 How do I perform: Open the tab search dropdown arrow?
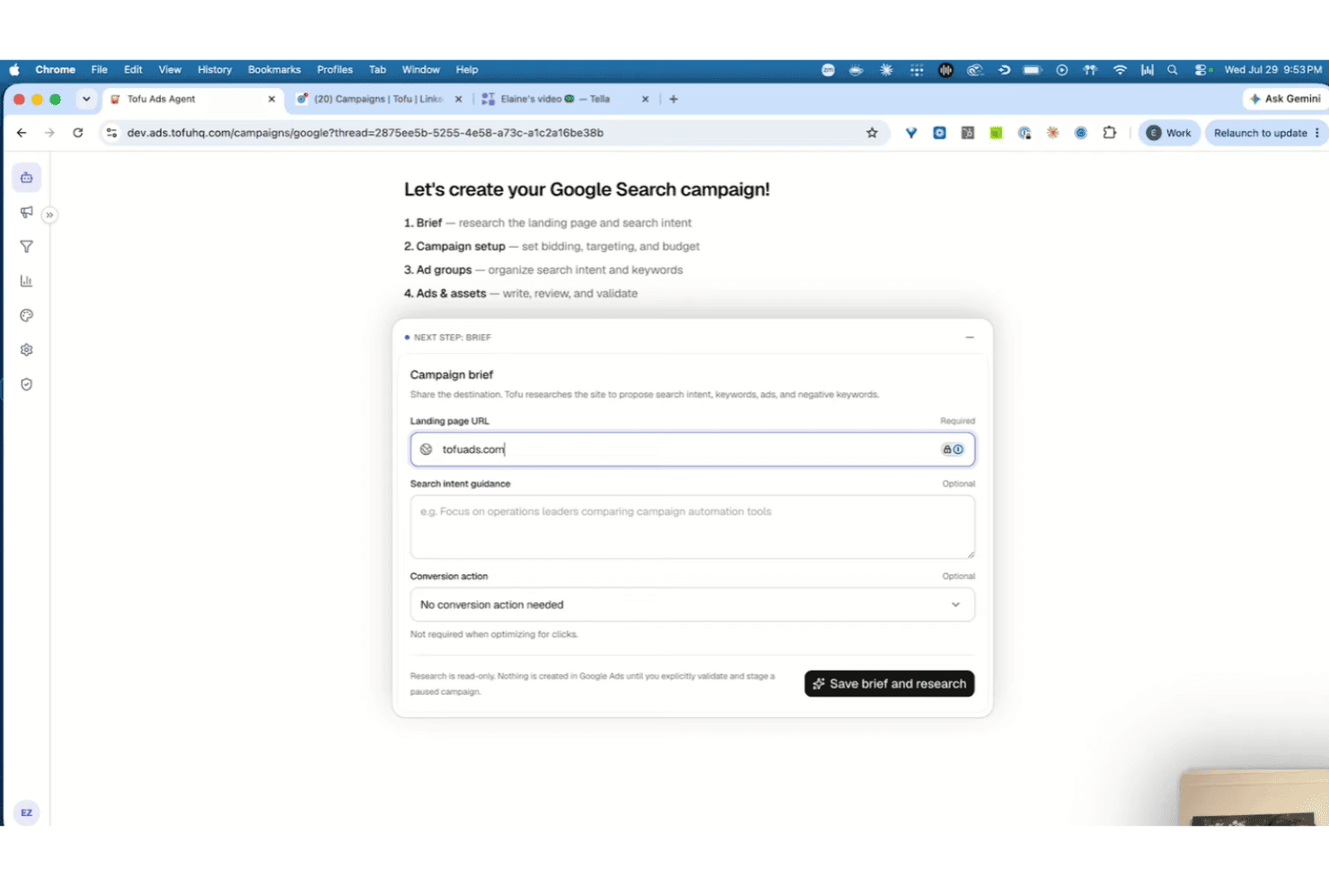(86, 99)
